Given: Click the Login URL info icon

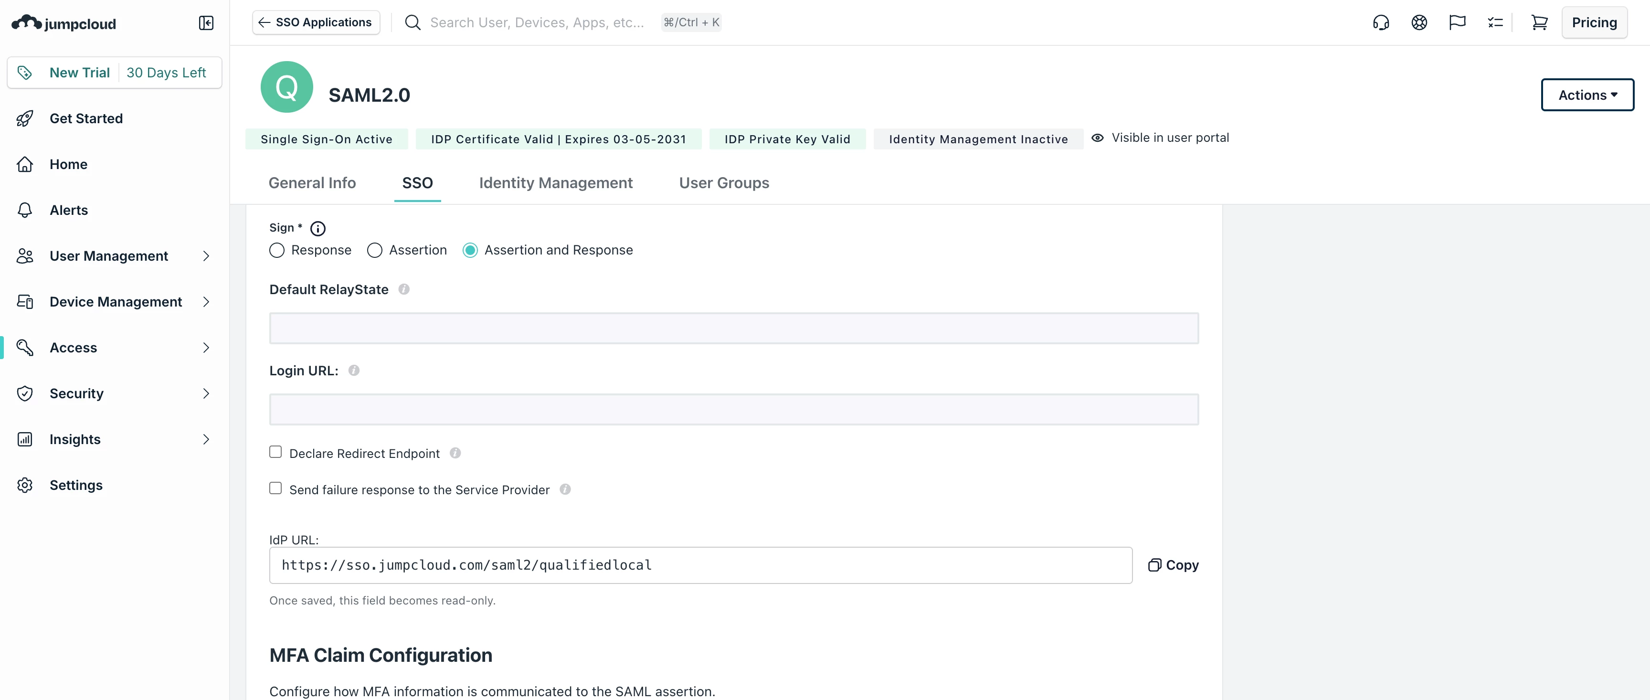Looking at the screenshot, I should [x=354, y=371].
